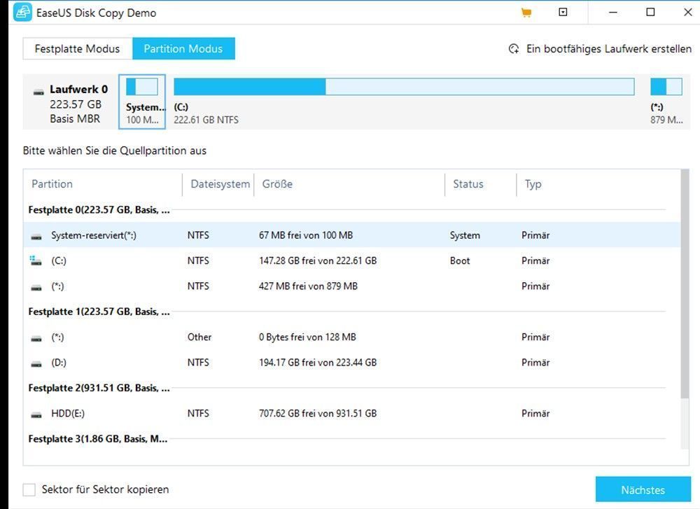Click '0 Bytes frei von 128 MB'

pyautogui.click(x=307, y=337)
